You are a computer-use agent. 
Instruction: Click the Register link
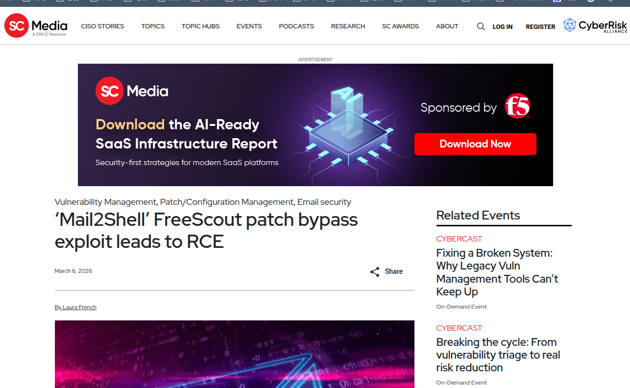coord(540,27)
